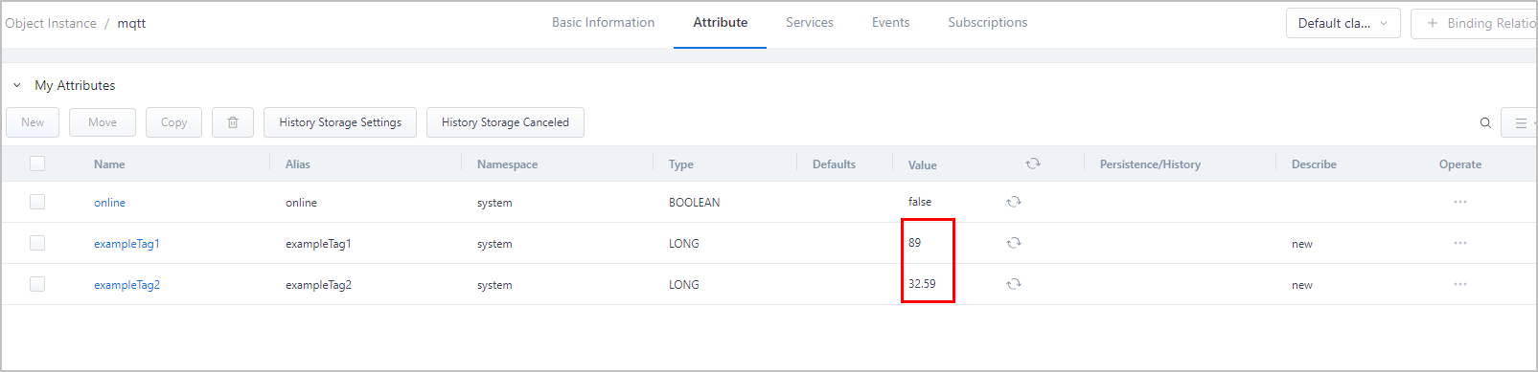
Task: Click the search magnifier icon
Action: click(x=1485, y=122)
